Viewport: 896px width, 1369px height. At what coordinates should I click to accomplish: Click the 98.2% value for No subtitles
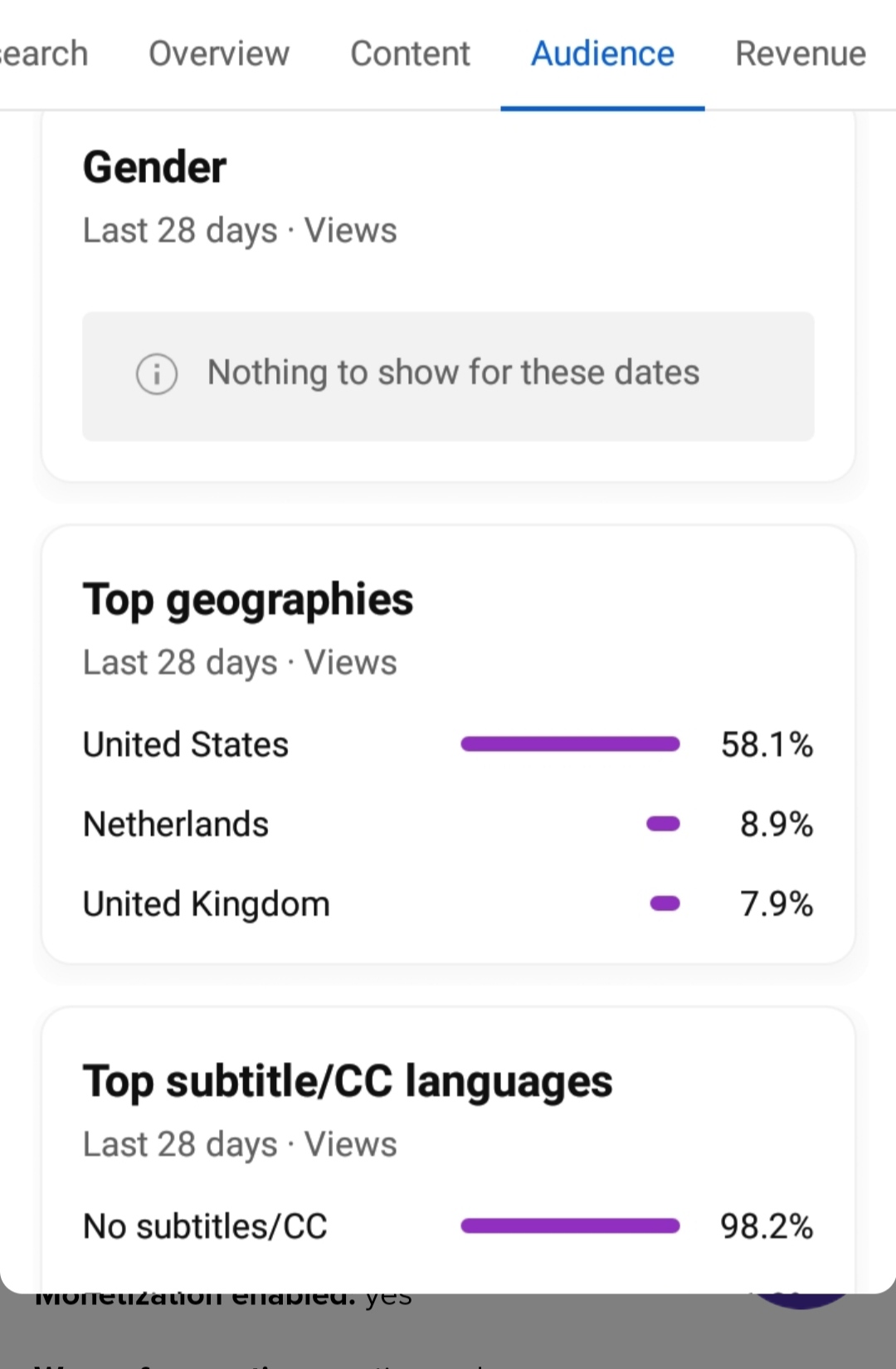click(767, 1225)
